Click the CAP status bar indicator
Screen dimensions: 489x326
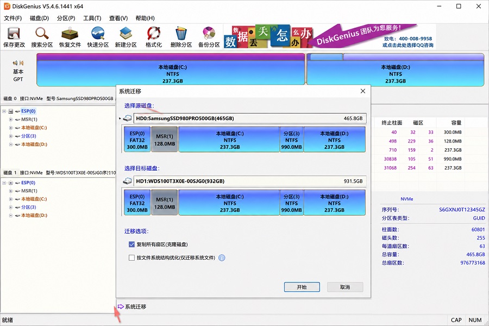click(456, 320)
